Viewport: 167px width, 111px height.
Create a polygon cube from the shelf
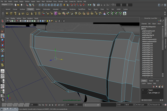11,14
